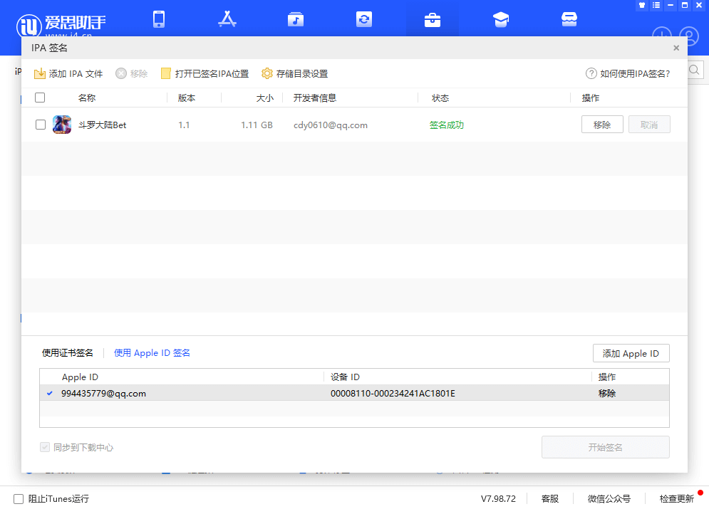Open the My Device phone icon tab
This screenshot has width=709, height=509.
159,19
